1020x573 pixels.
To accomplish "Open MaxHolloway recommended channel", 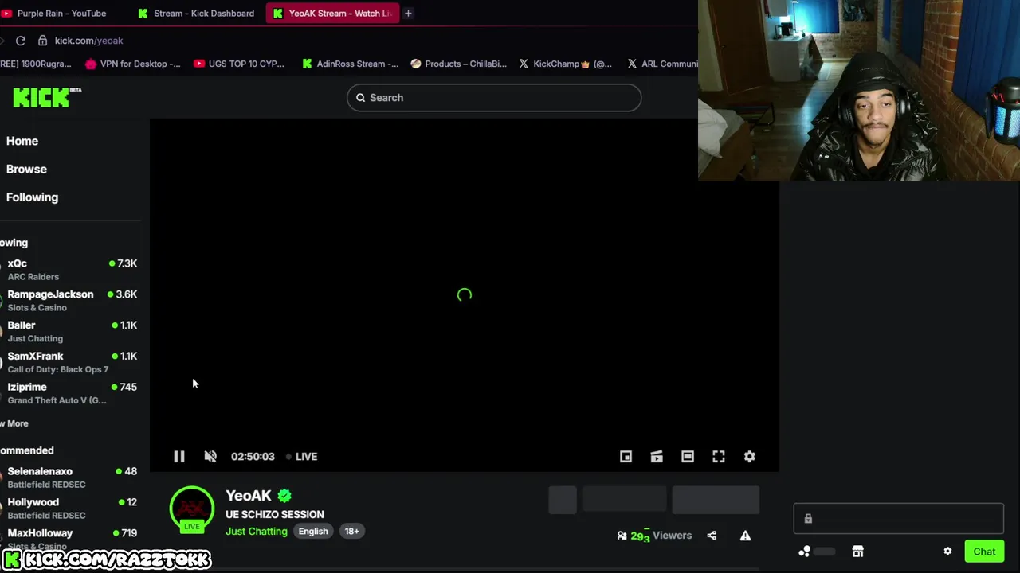I will pyautogui.click(x=70, y=539).
